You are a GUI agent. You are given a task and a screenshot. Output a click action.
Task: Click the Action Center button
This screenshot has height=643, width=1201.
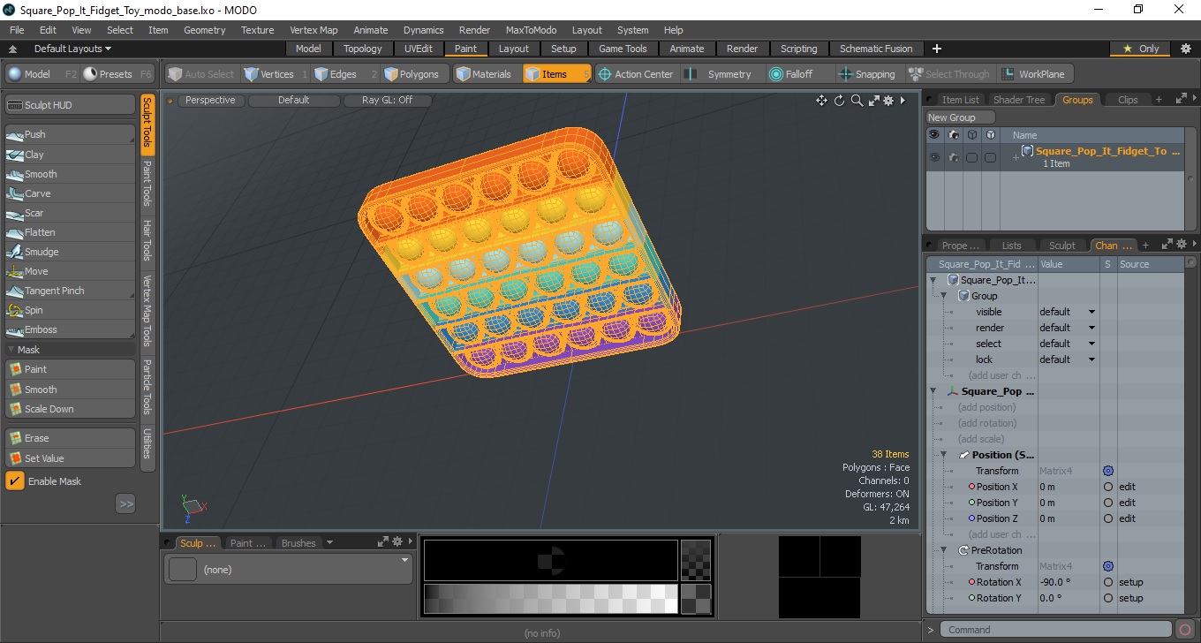(x=635, y=74)
